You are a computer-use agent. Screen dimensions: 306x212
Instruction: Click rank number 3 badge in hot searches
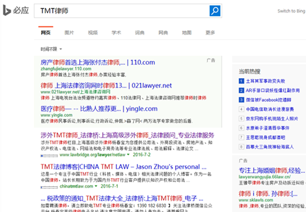(x=241, y=100)
